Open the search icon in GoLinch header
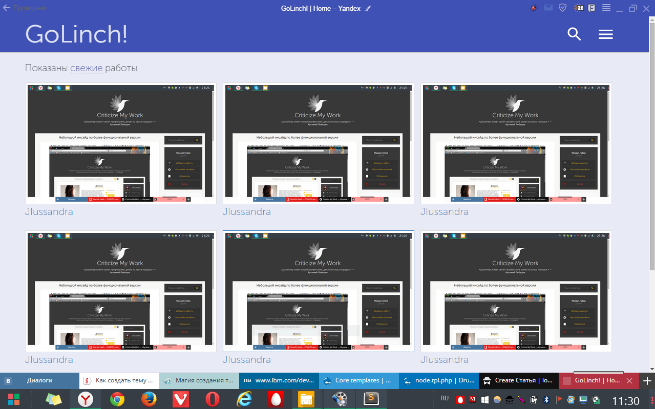 point(575,34)
